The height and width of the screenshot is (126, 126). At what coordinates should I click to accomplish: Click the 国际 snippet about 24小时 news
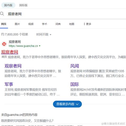tap(98, 92)
